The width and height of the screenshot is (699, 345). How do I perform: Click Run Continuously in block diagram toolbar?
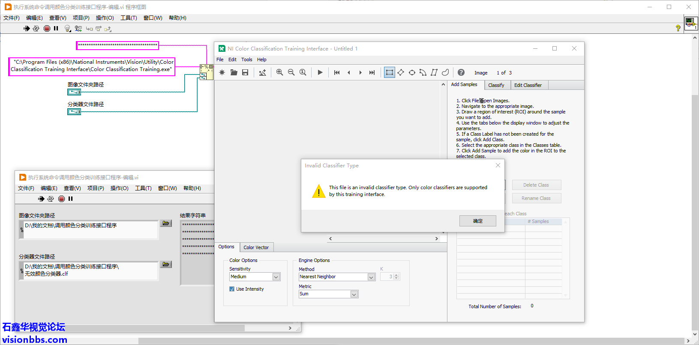(x=36, y=29)
